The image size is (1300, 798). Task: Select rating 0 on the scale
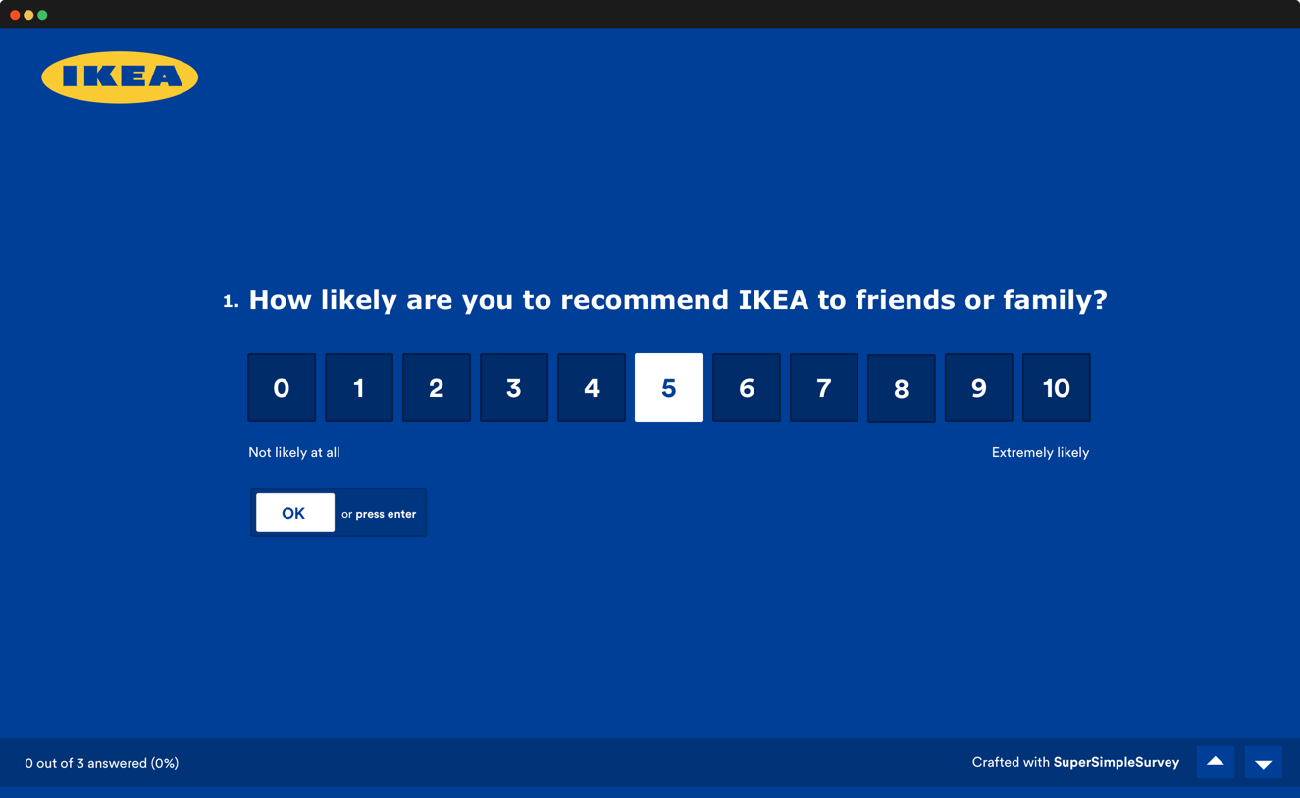282,388
